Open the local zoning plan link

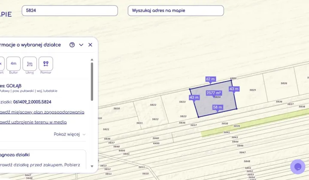click(x=42, y=112)
